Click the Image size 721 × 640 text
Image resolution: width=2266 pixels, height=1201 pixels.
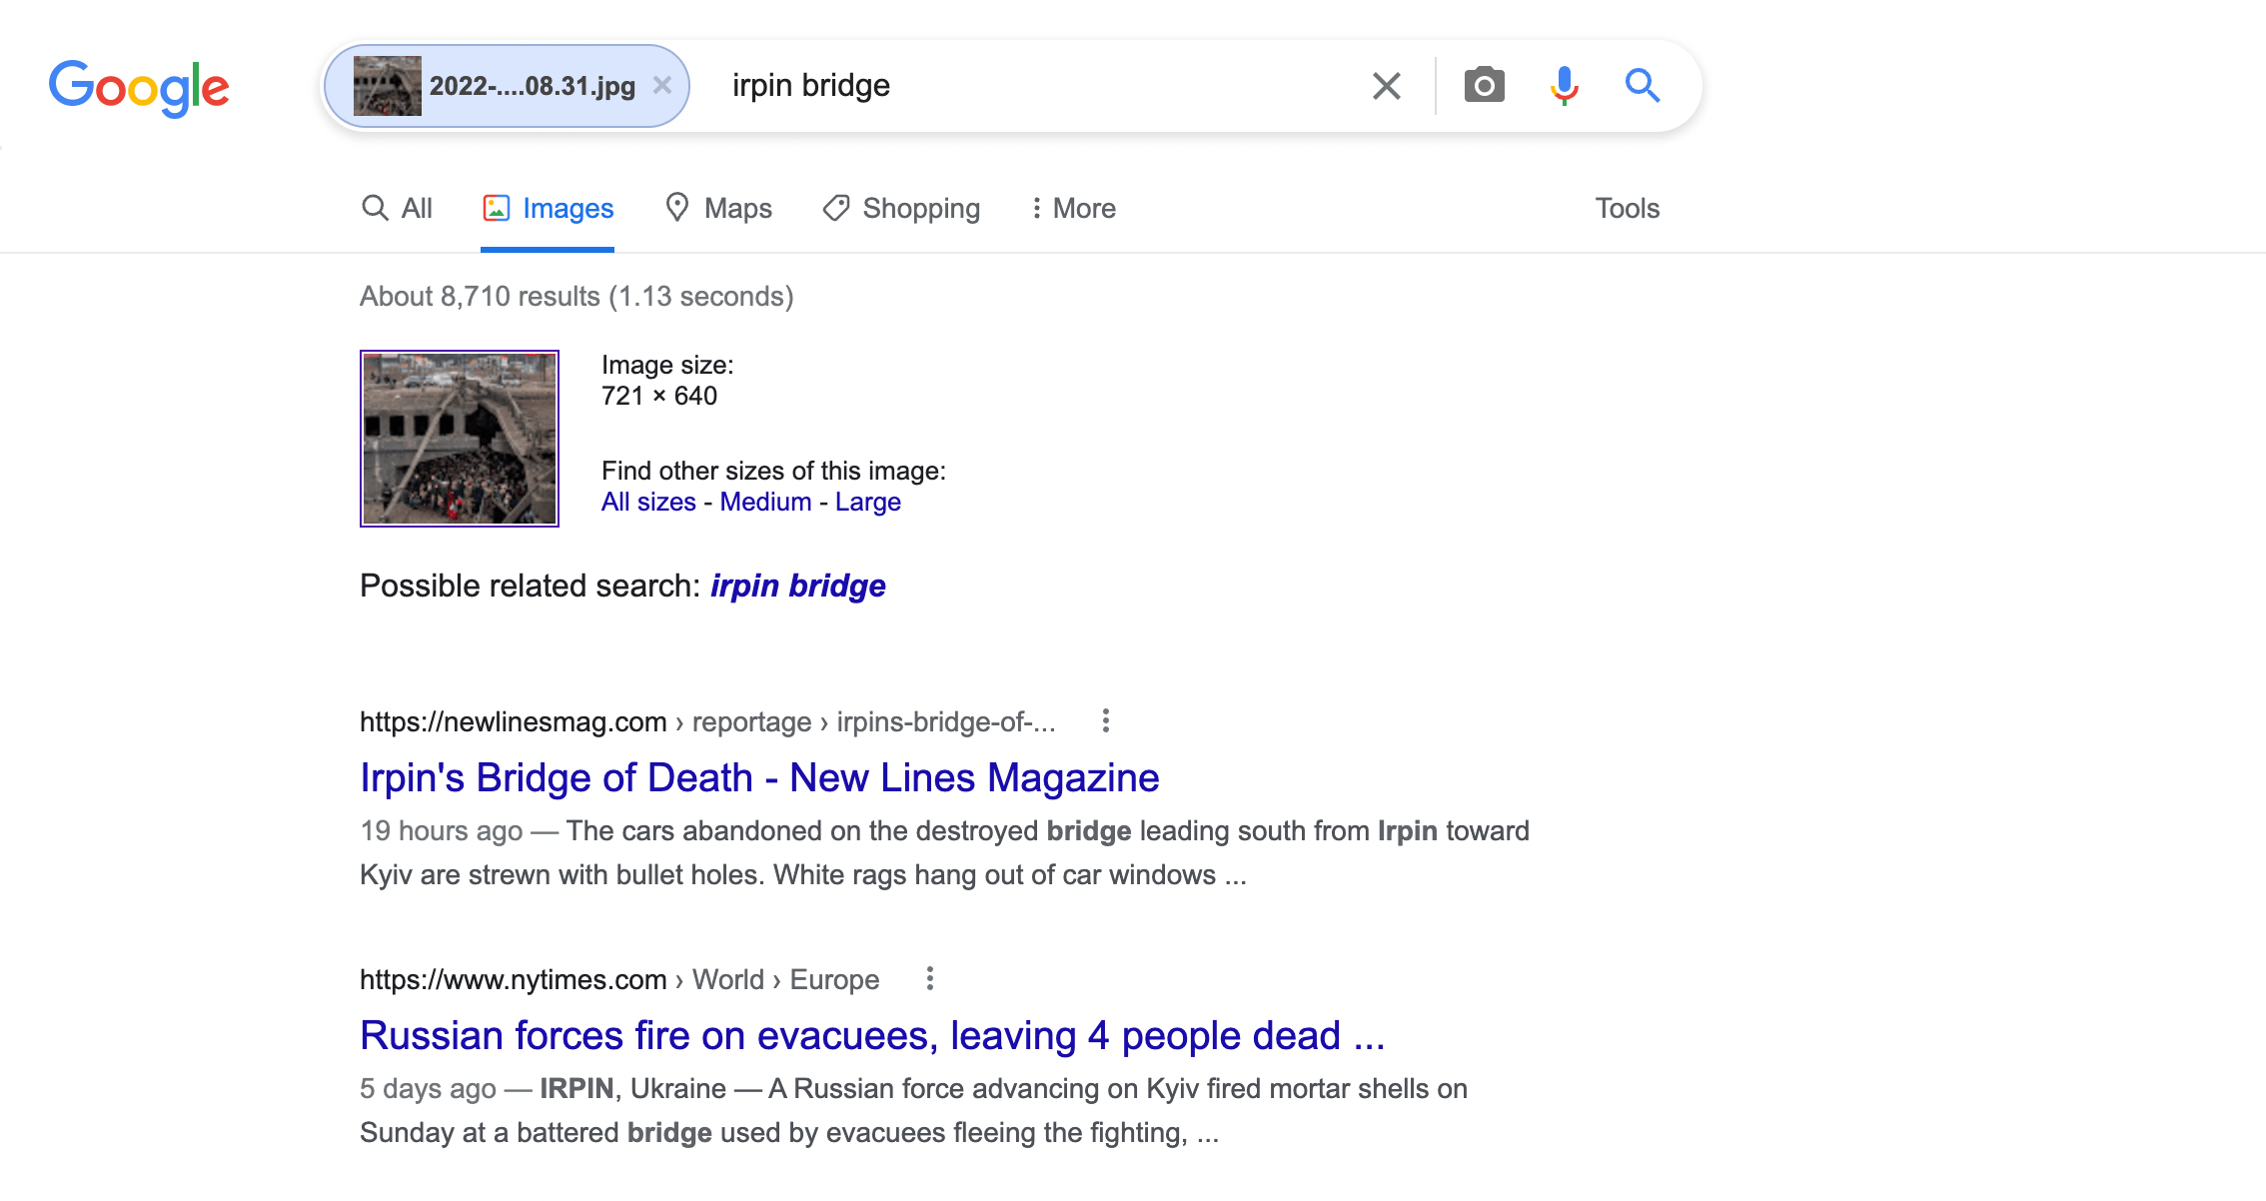667,381
